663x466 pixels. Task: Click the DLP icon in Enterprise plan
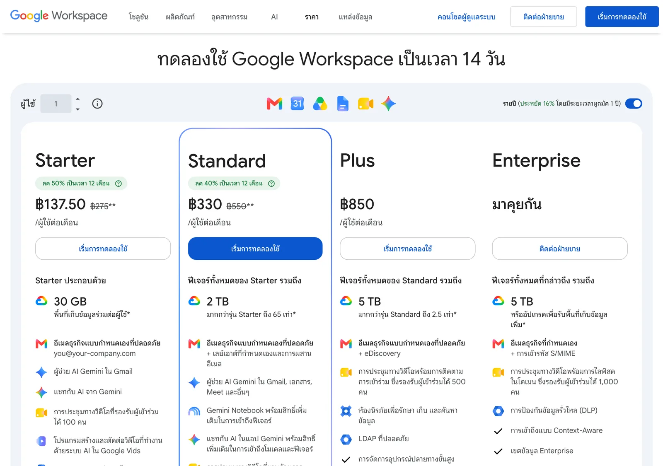pyautogui.click(x=498, y=411)
